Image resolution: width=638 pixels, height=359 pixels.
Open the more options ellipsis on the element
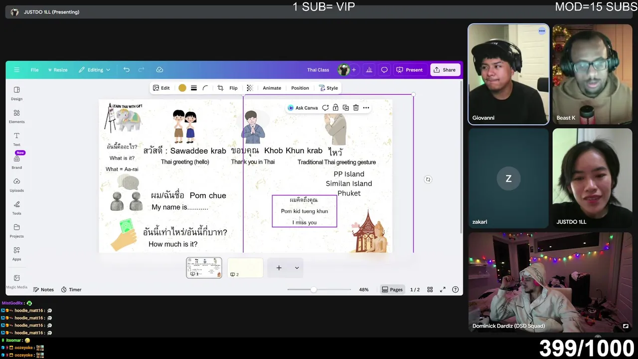[366, 108]
